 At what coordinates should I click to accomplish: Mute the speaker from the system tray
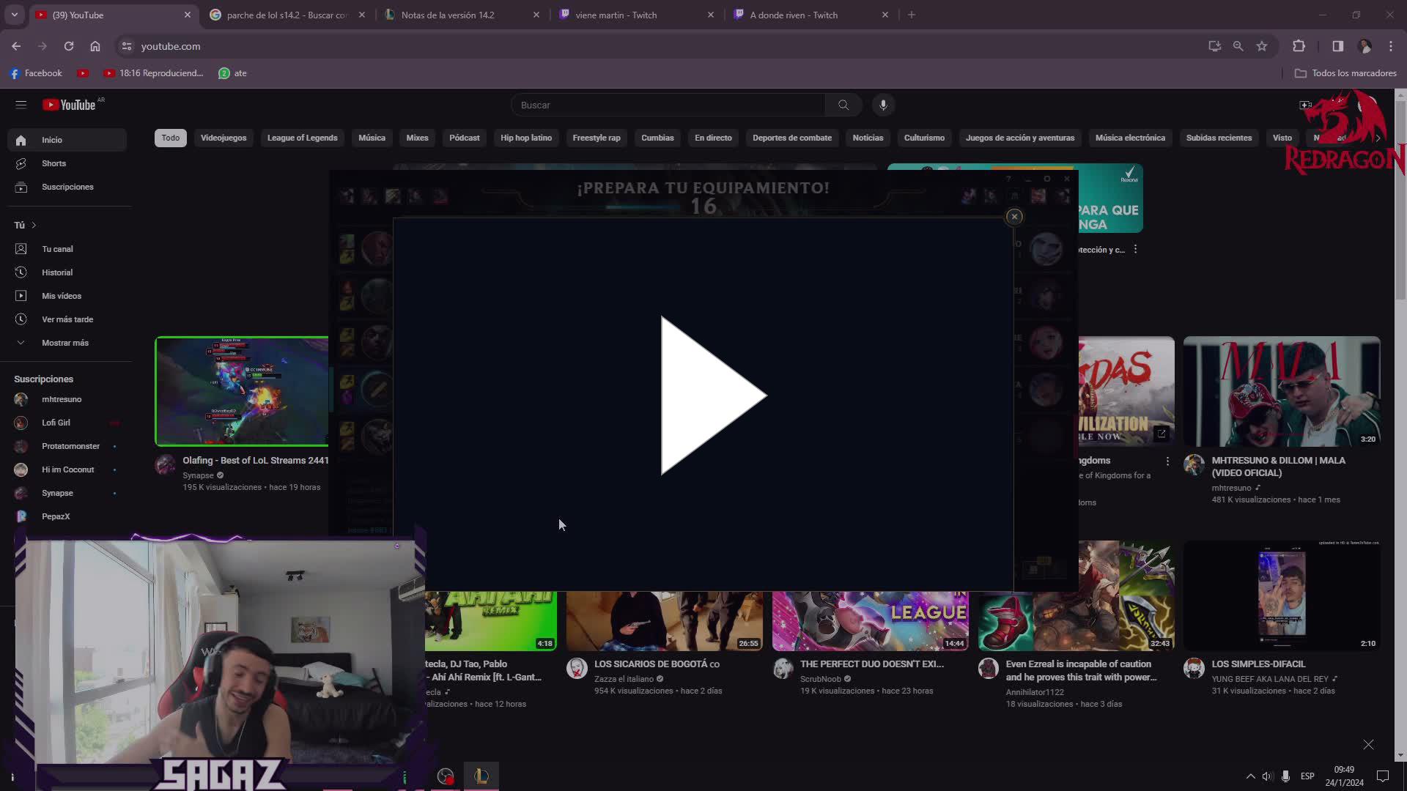(x=1268, y=776)
